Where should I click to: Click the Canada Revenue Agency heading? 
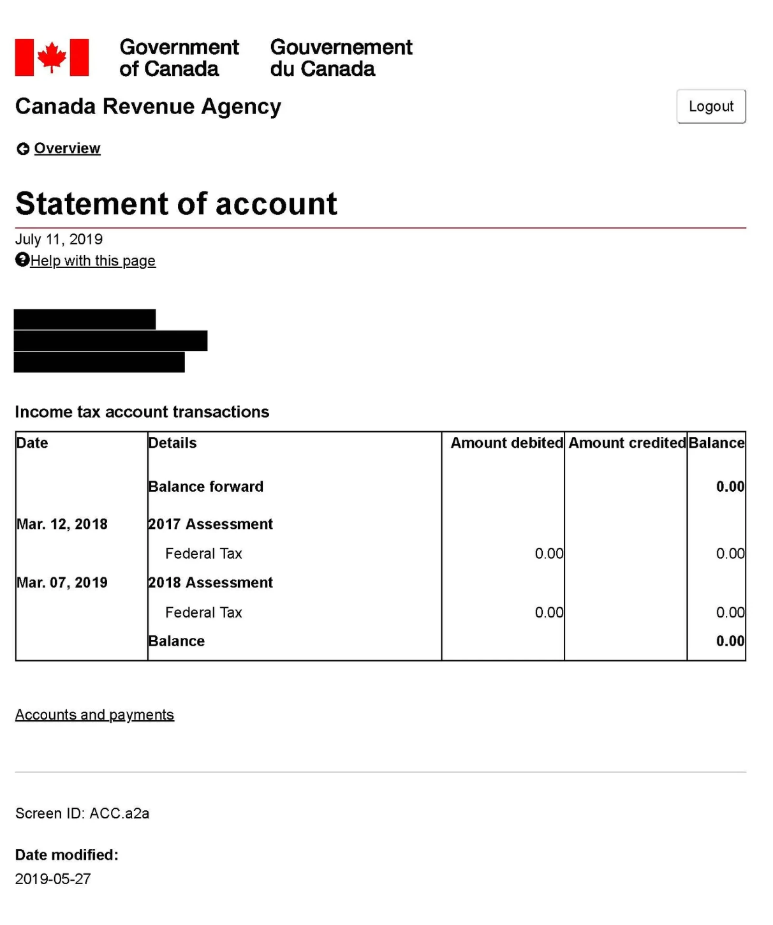147,107
